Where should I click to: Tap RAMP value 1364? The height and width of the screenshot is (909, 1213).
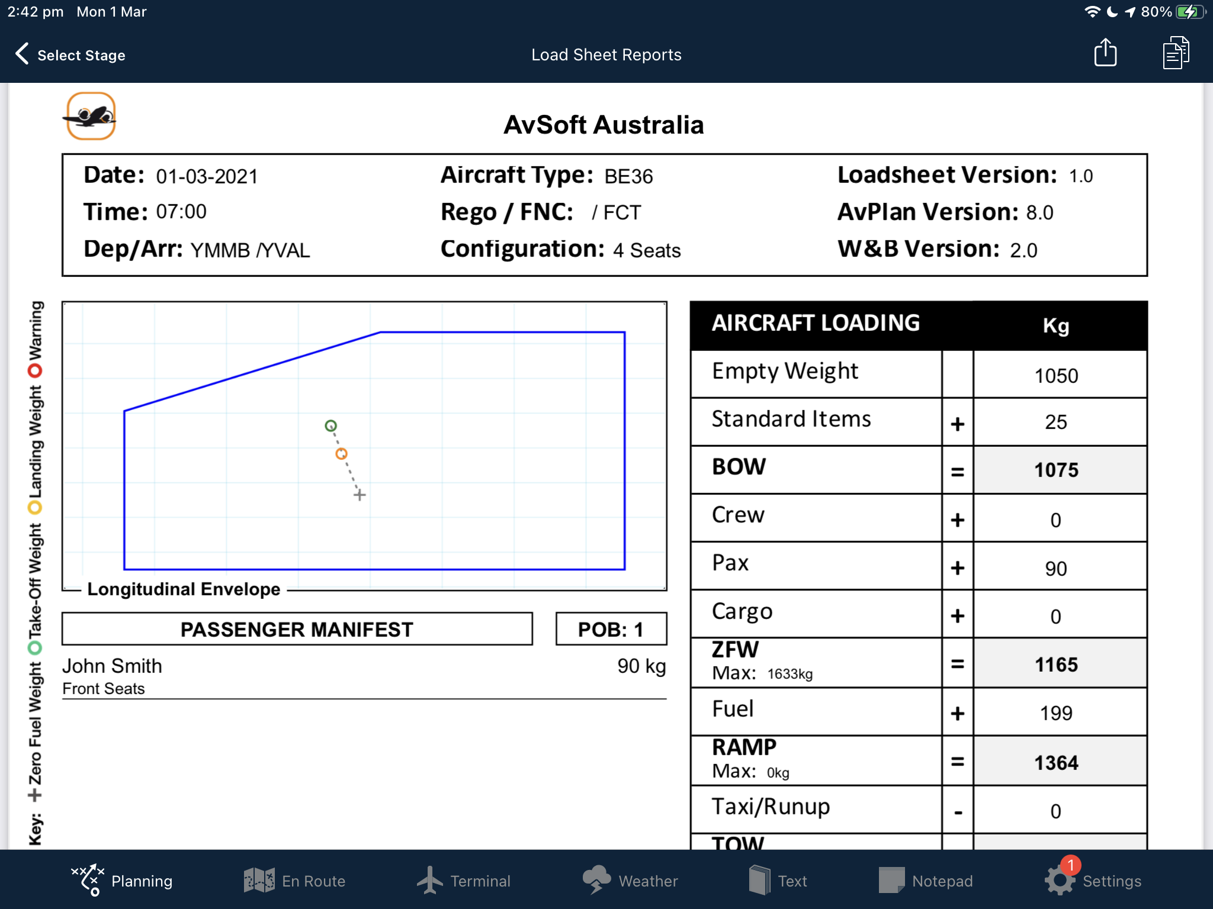[1056, 763]
